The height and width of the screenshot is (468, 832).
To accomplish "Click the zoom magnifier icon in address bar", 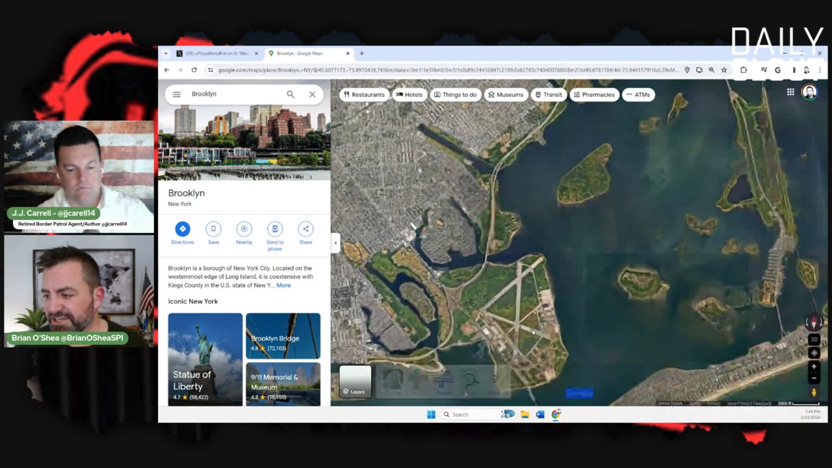I will point(712,70).
